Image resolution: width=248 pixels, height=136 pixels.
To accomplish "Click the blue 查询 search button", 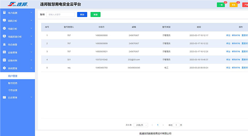I will [82, 15].
